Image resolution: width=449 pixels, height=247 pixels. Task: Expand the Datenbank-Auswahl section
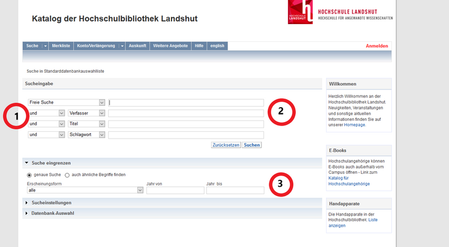[52, 213]
